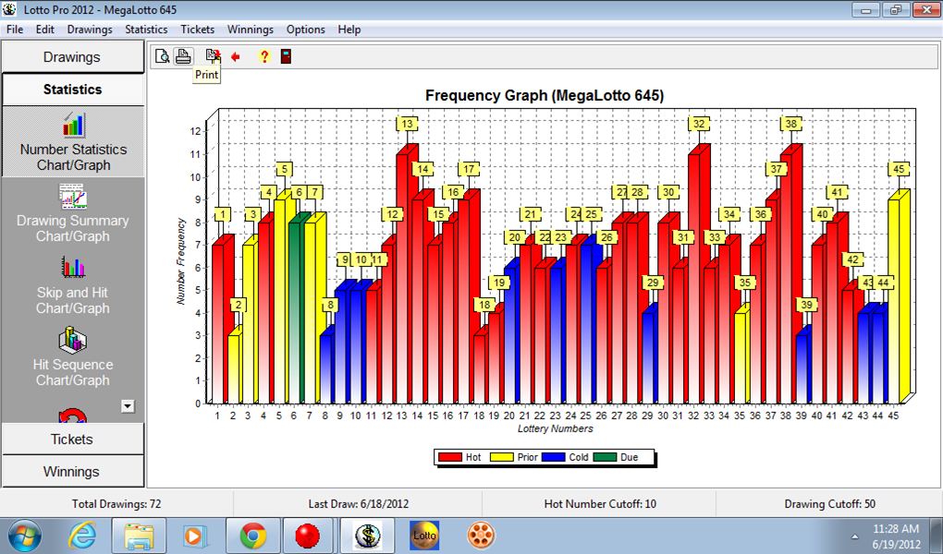Click the dollar sign taskbar app icon
This screenshot has height=554, width=943.
coord(367,536)
